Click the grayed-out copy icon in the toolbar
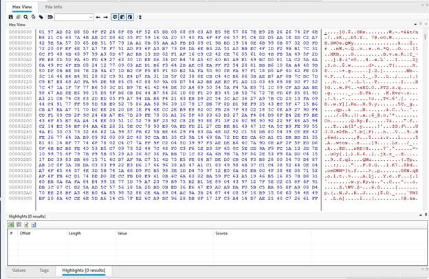Viewport: 429px width, 279px height. point(19,17)
